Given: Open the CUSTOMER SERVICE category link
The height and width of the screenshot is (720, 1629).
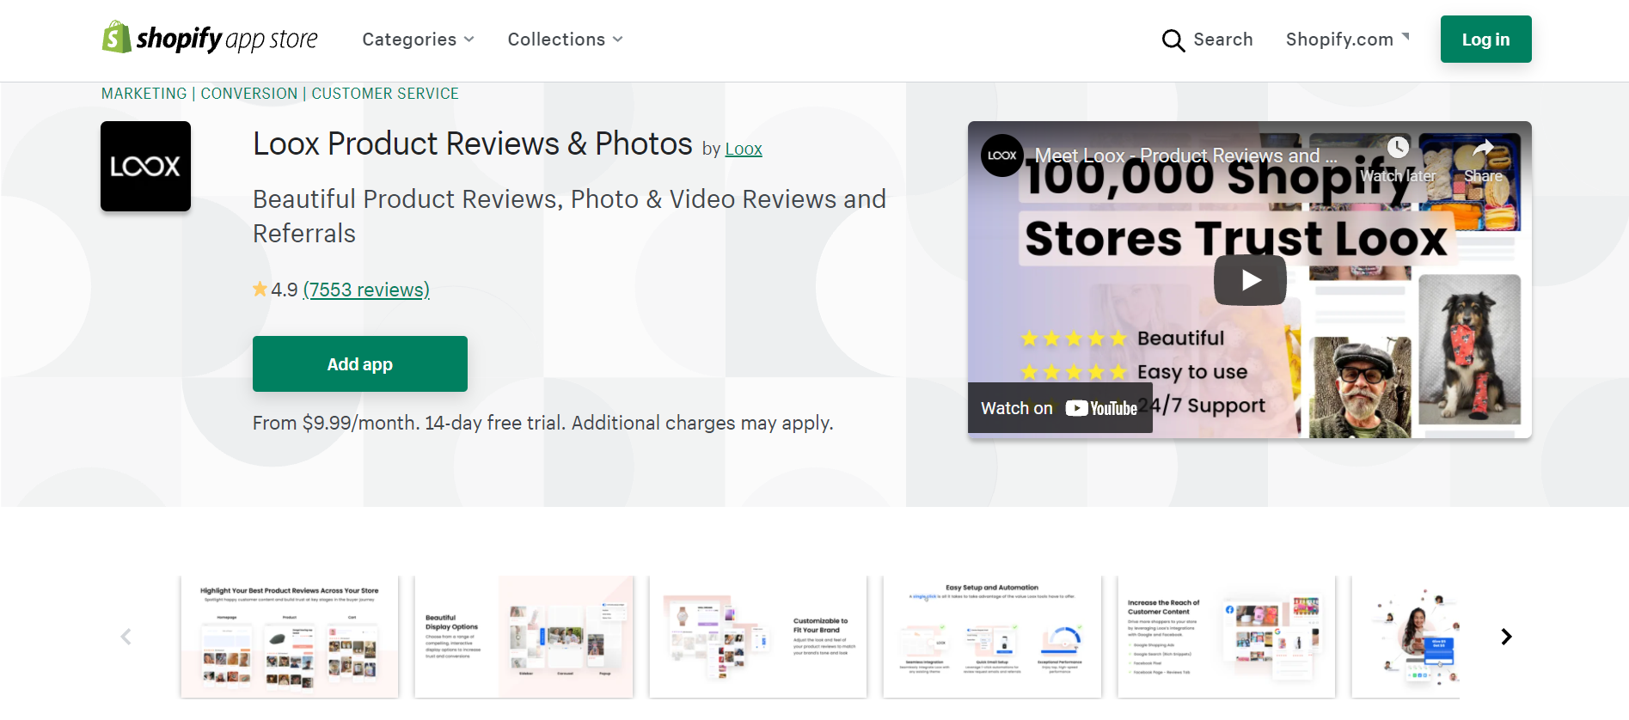Looking at the screenshot, I should pos(385,94).
